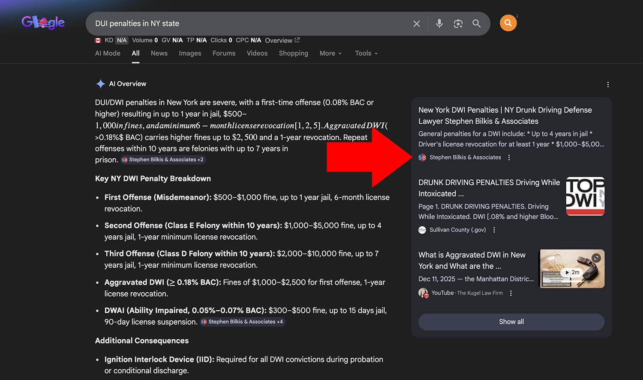
Task: Go to the Google logo homepage
Action: click(x=43, y=22)
